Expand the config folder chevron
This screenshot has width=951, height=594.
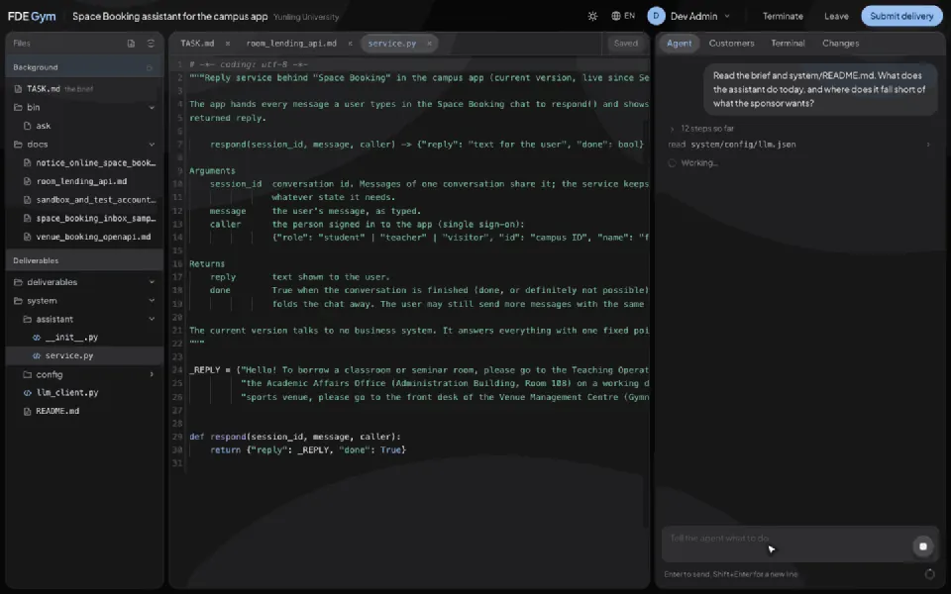(152, 374)
